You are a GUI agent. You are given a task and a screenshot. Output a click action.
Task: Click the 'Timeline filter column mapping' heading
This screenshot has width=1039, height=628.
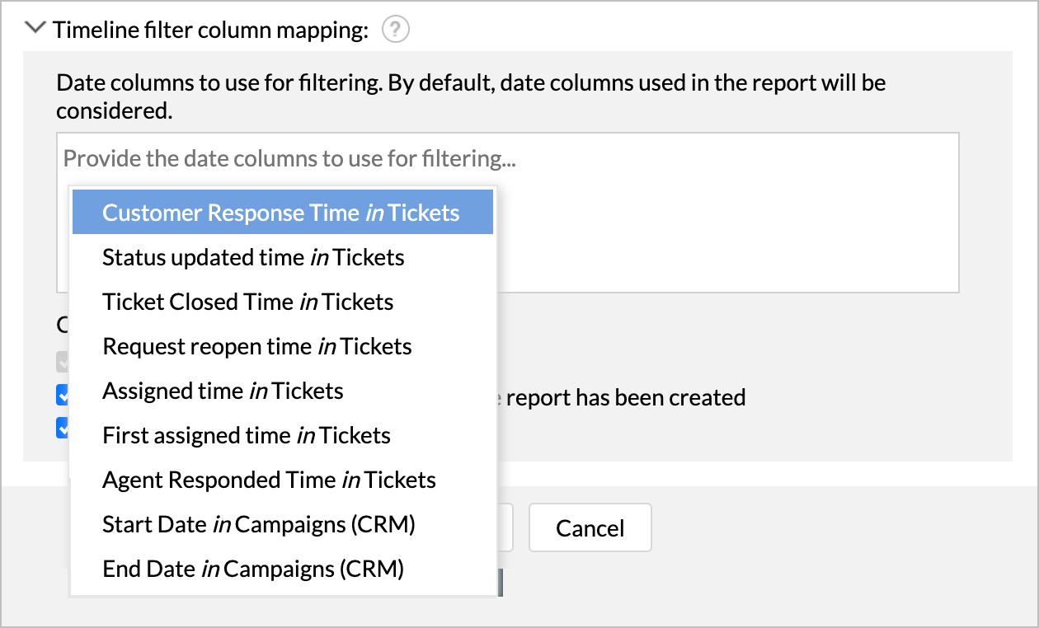pyautogui.click(x=210, y=30)
